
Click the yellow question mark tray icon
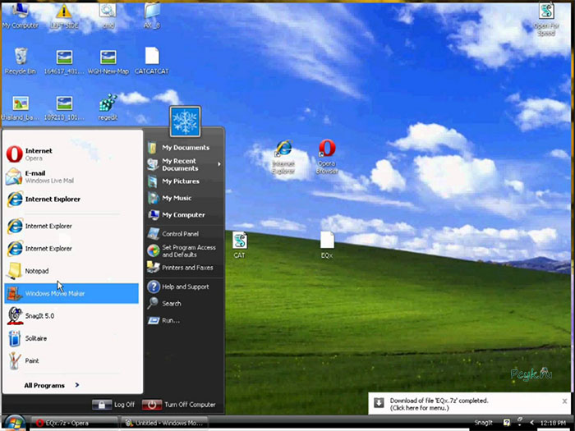coord(507,423)
